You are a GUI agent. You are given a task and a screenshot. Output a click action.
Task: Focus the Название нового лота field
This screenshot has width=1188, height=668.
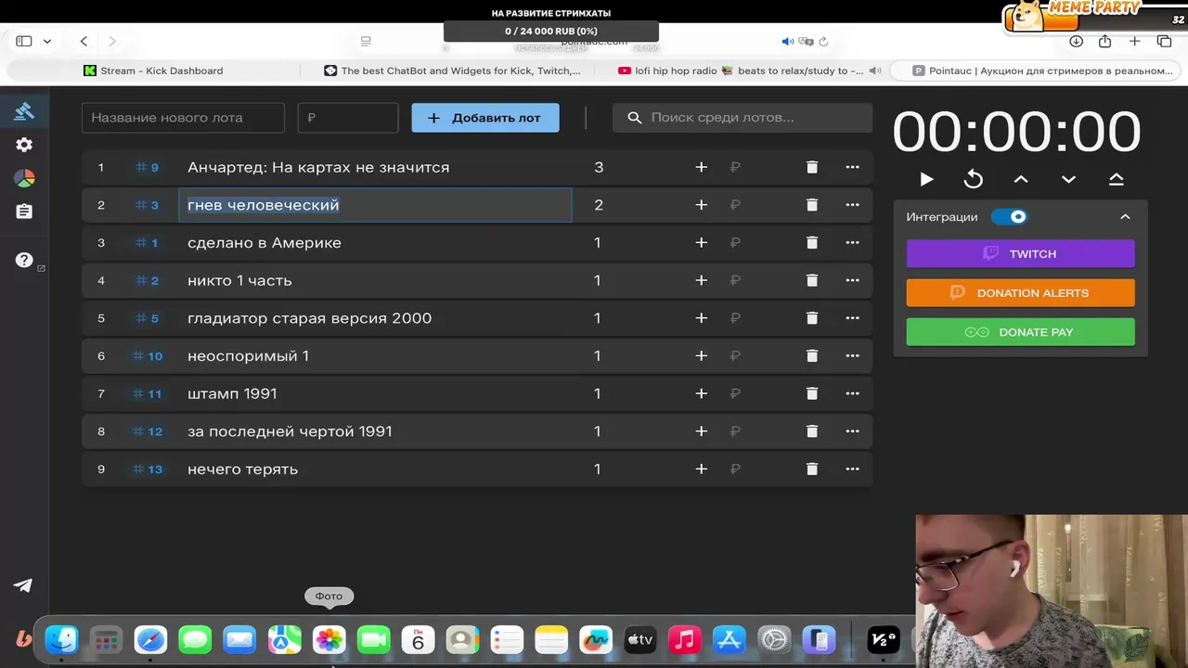[x=183, y=118]
